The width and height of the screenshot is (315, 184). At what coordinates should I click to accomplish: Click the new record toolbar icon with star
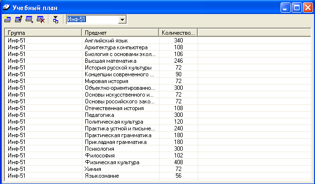coord(7,19)
